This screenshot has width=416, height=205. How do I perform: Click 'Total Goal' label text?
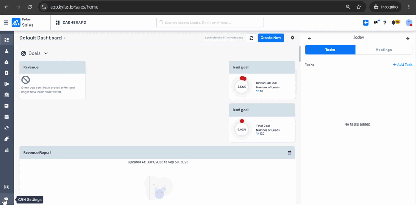point(263,126)
